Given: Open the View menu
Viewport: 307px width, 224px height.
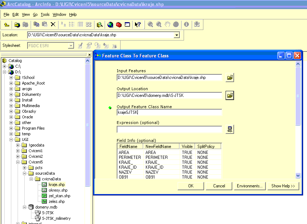Looking at the screenshot, I should 26,14.
